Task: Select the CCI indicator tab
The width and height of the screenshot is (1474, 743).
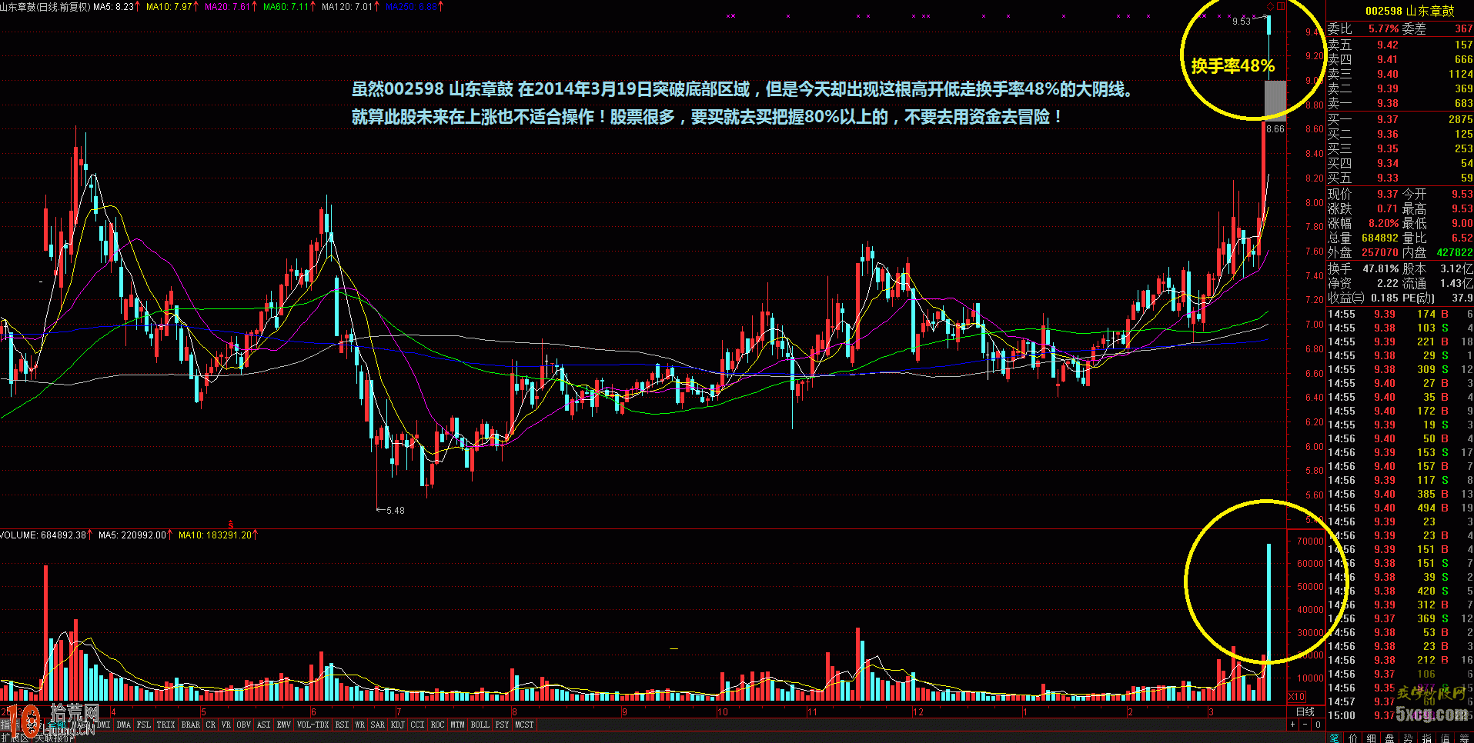Action: click(x=418, y=725)
